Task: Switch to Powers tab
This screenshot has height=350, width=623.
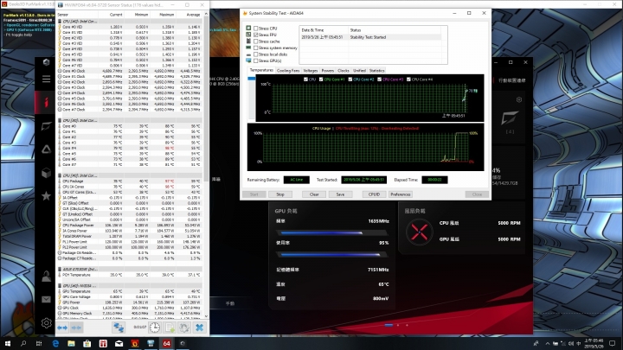Action: pos(327,71)
